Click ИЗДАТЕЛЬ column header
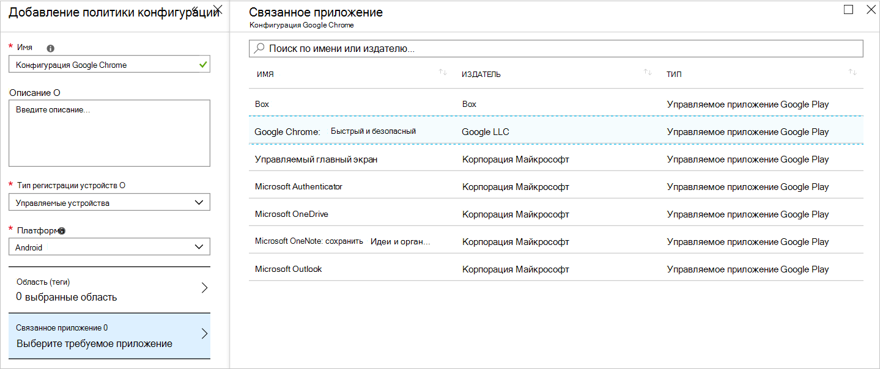Image resolution: width=880 pixels, height=369 pixels. click(481, 74)
